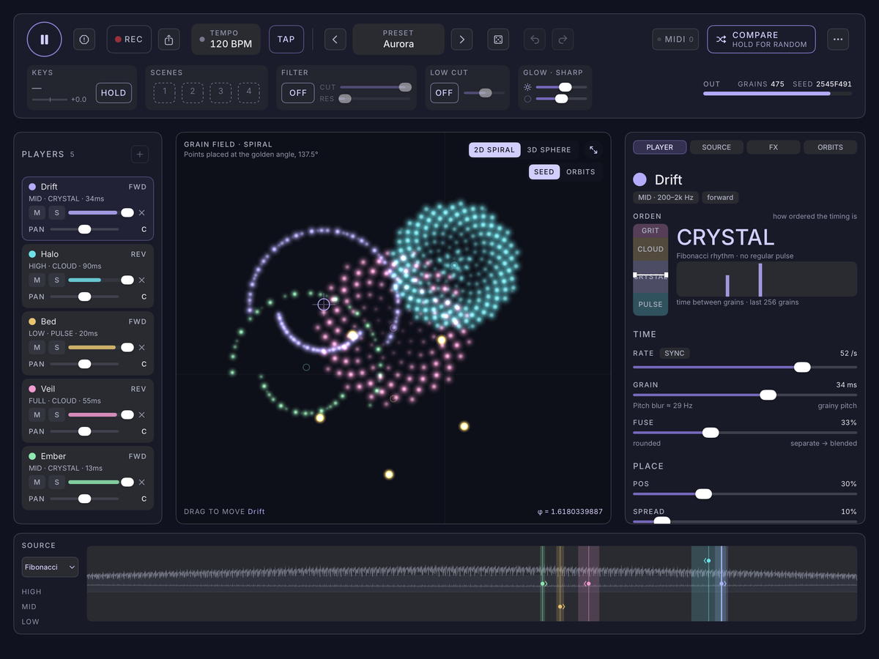Click the redo arrow icon
Viewport: 879px width, 659px height.
click(x=563, y=40)
